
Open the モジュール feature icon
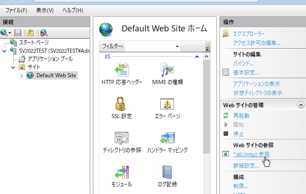coord(122,172)
